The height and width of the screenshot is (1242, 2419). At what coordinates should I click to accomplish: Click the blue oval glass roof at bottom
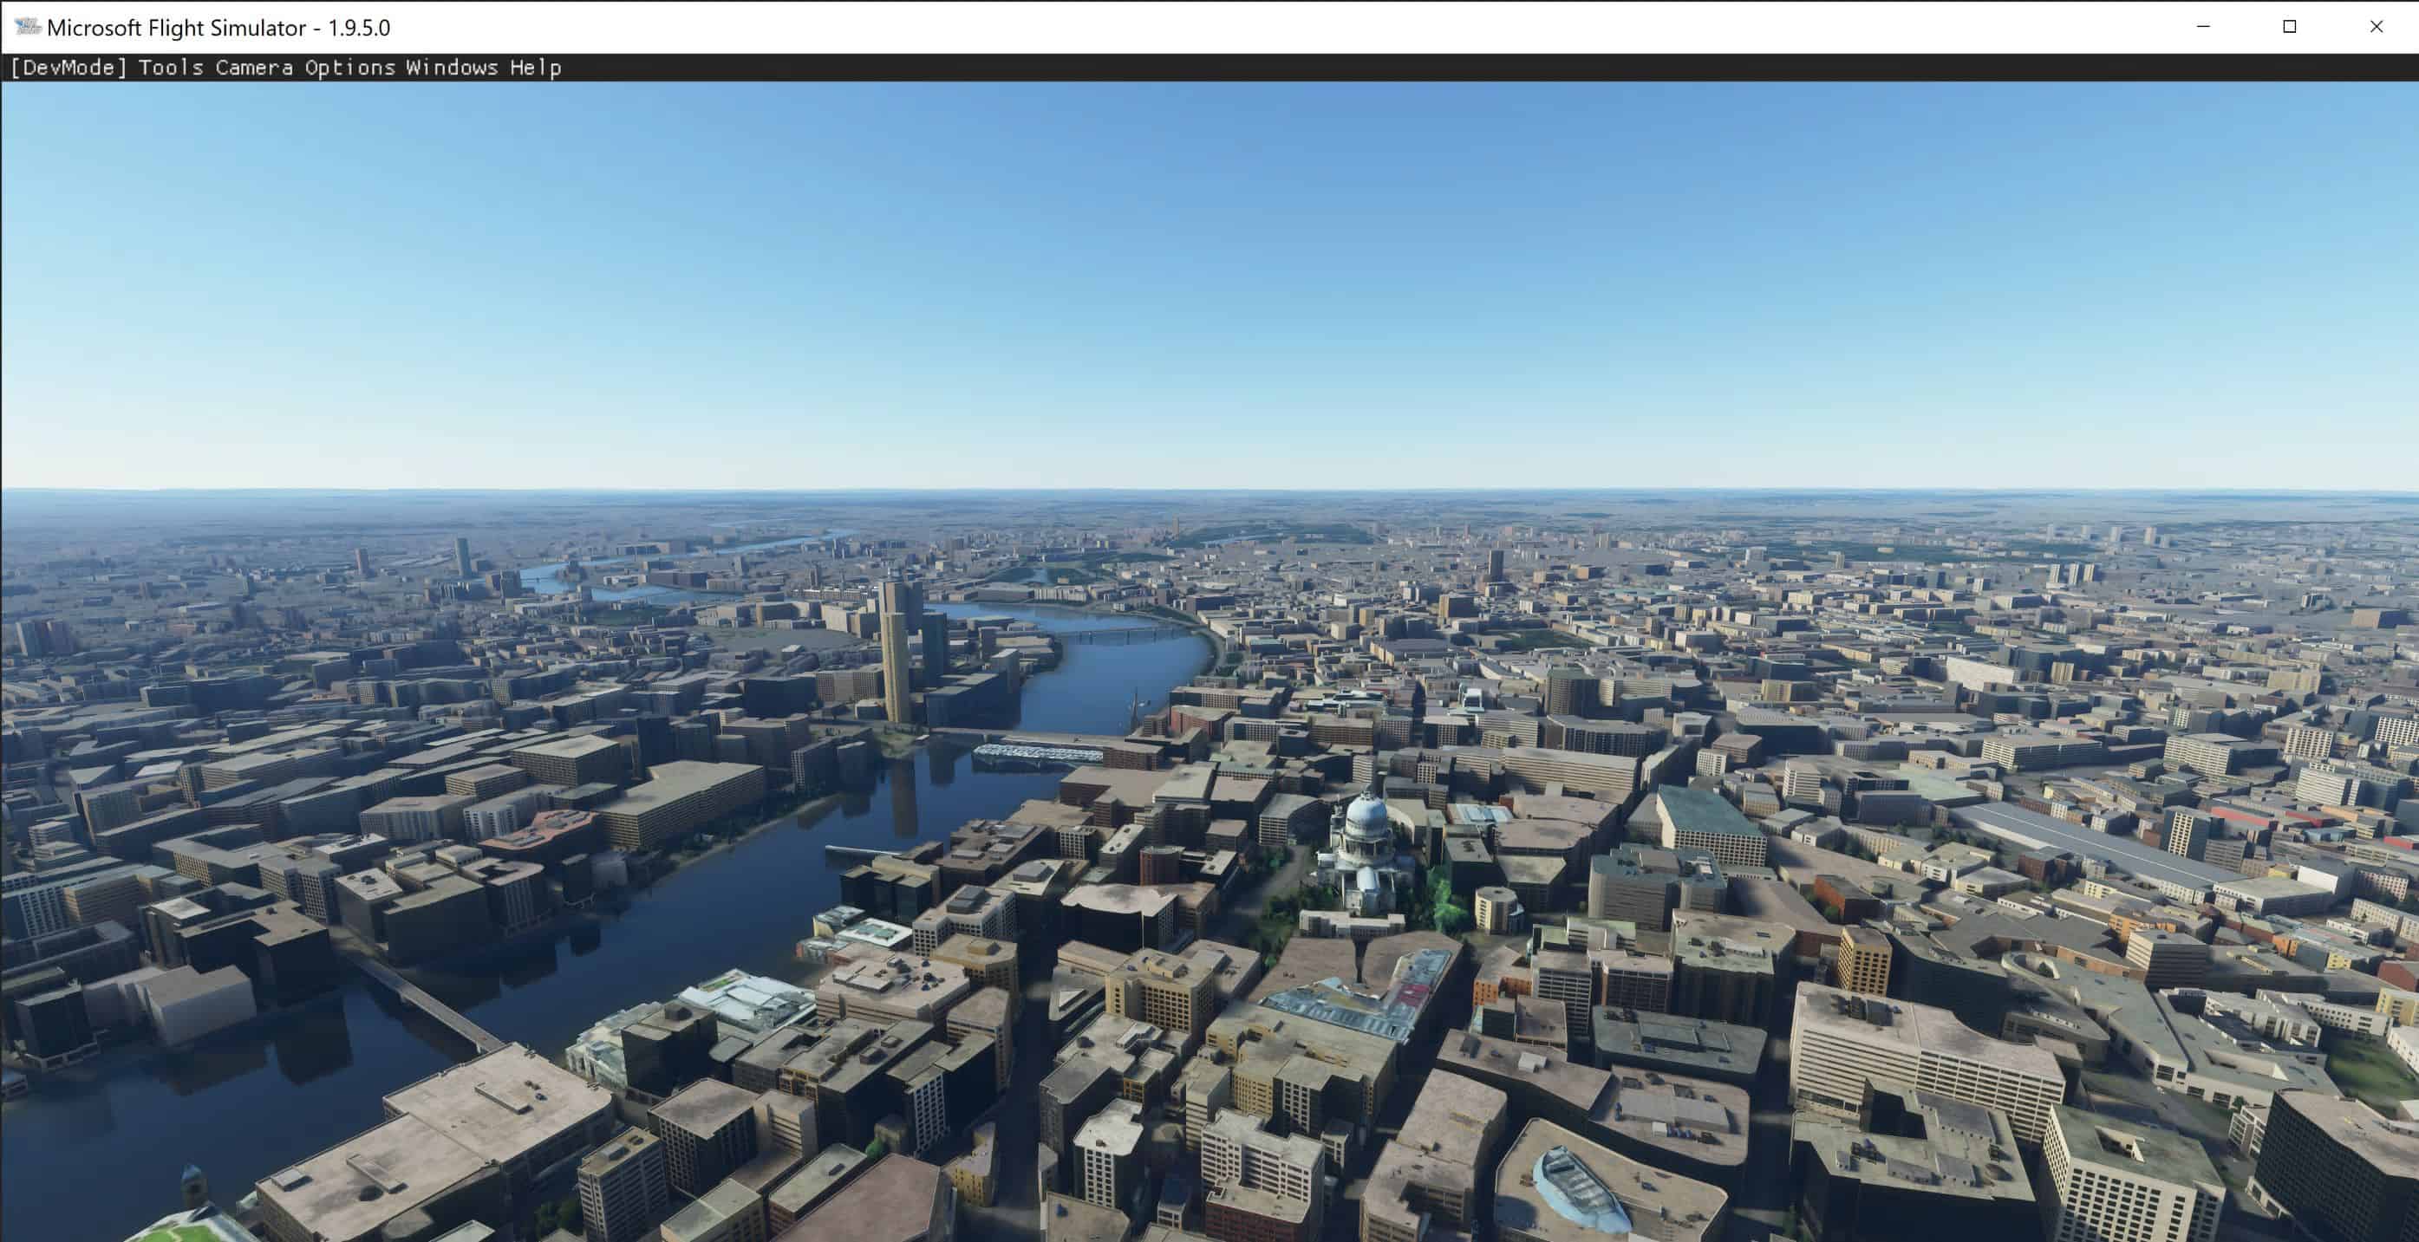1578,1190
